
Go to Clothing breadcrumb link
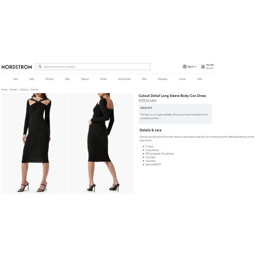24,90
